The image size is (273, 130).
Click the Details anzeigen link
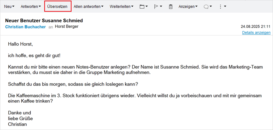256,32
